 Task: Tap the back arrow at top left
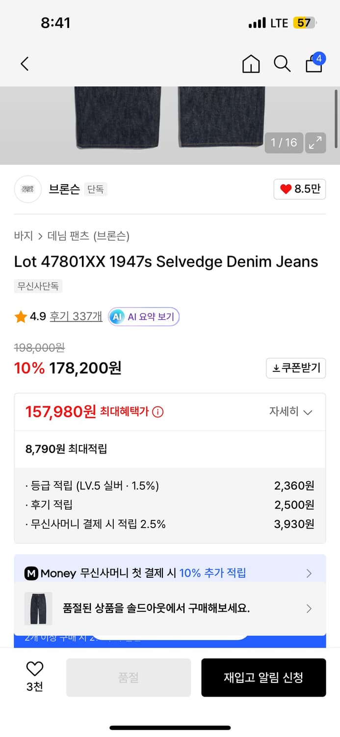click(x=25, y=64)
